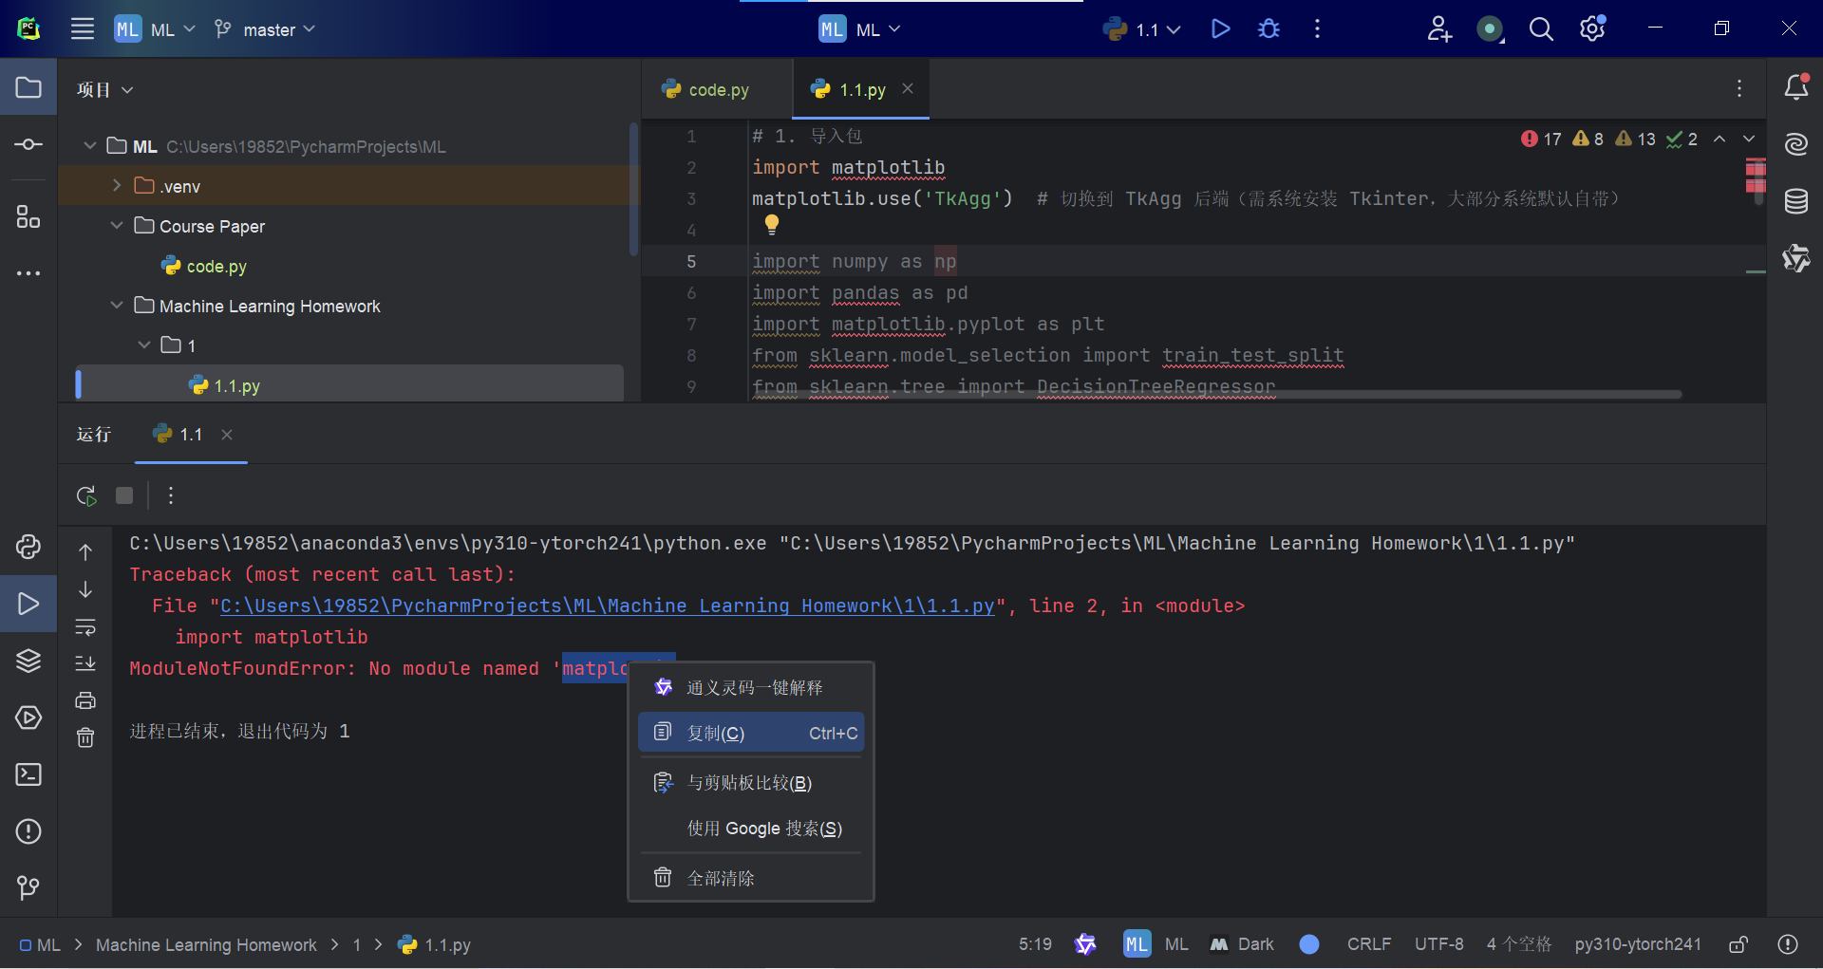
Task: Toggle soft-wrap in the run console
Action: 85,627
